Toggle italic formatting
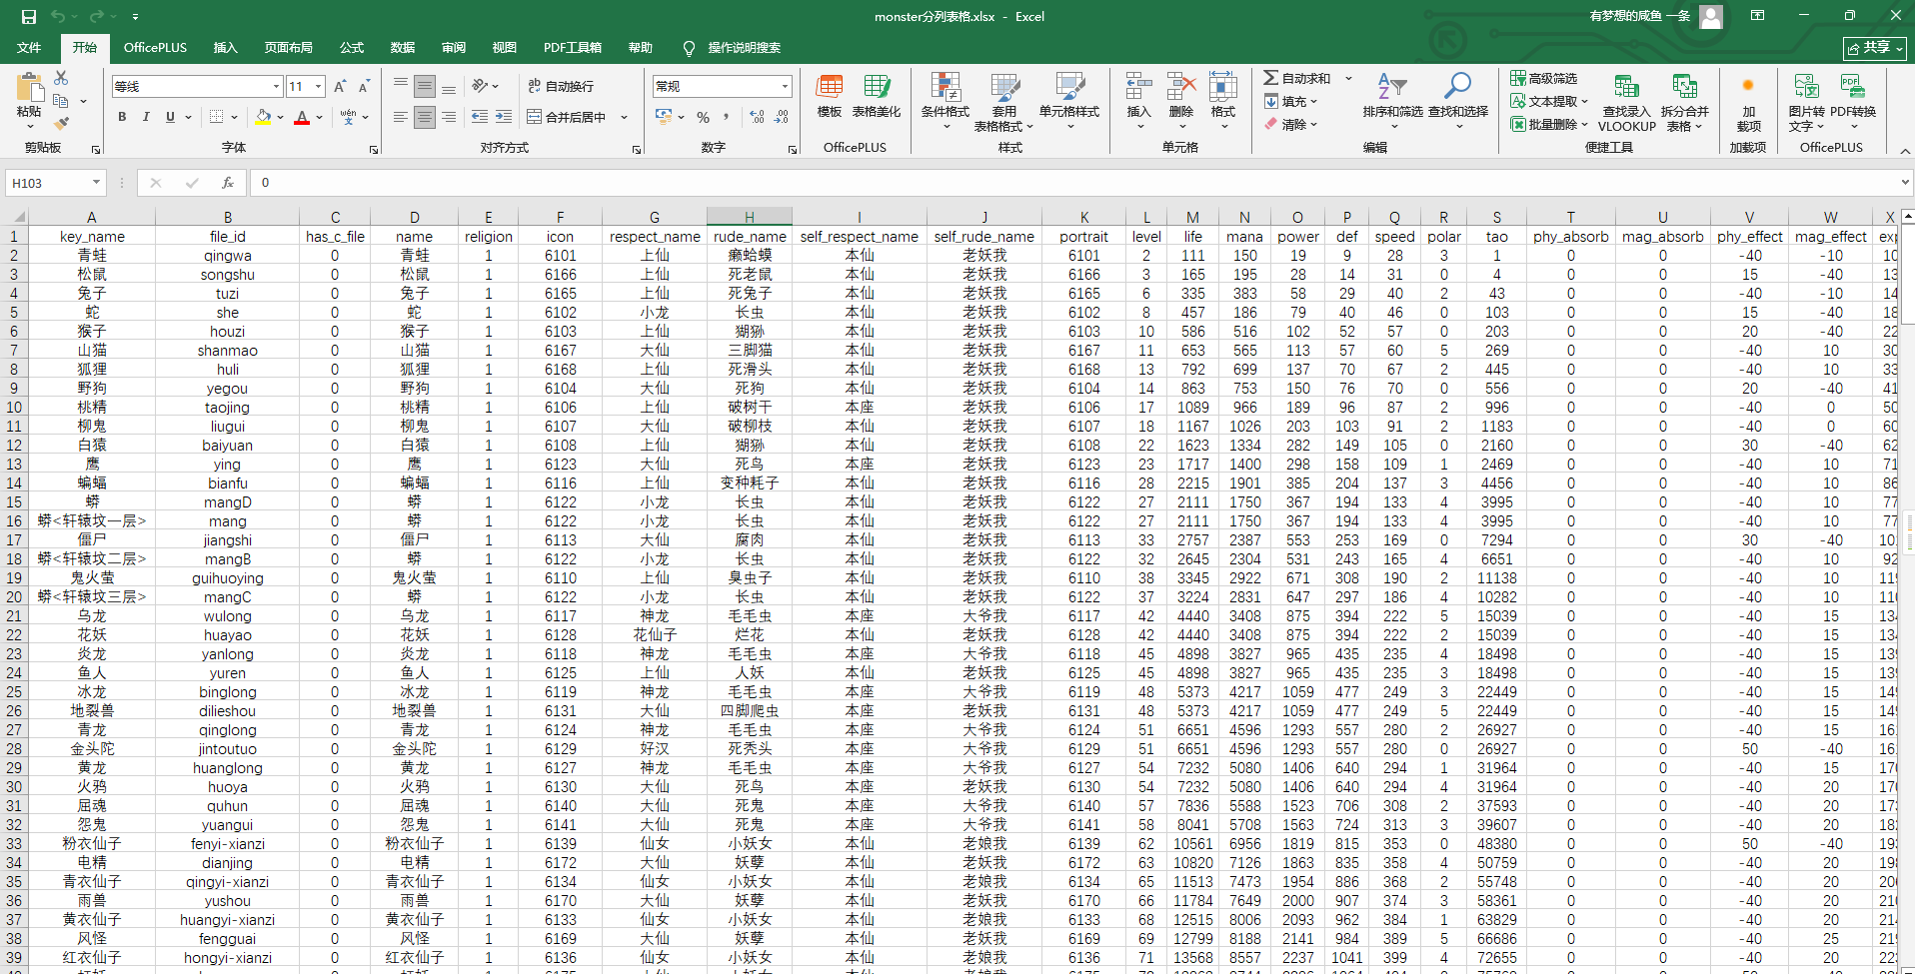Viewport: 1915px width, 974px height. tap(146, 117)
